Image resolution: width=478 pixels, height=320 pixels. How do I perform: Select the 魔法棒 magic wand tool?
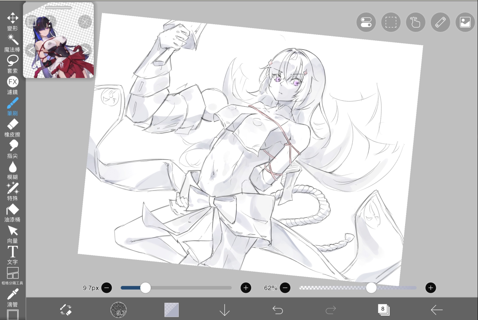[x=12, y=43]
